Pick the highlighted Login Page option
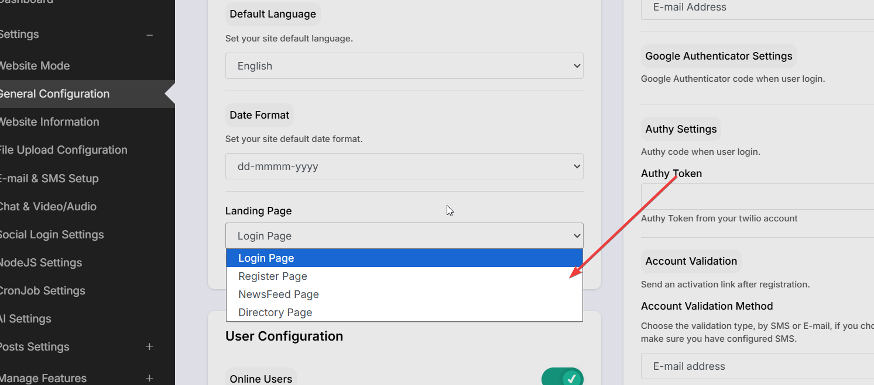This screenshot has width=874, height=385. tap(266, 258)
